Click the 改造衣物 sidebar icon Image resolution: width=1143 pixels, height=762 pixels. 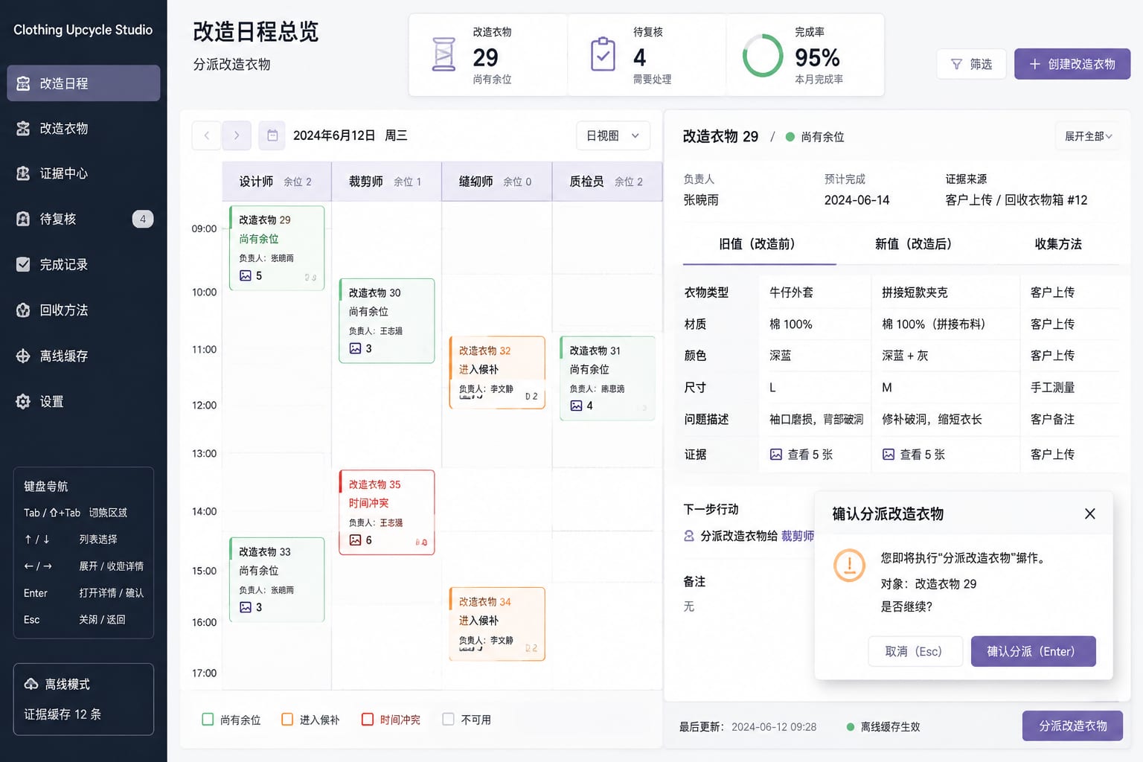[x=24, y=128]
